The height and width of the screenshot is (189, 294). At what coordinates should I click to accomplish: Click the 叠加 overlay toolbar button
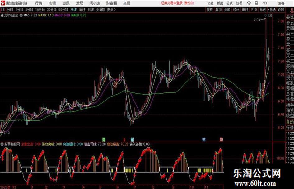(218, 10)
